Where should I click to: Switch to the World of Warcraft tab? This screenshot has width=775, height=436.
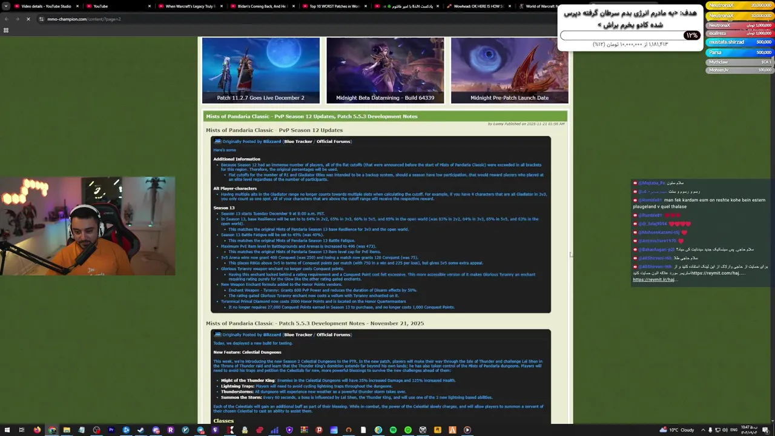click(x=539, y=6)
